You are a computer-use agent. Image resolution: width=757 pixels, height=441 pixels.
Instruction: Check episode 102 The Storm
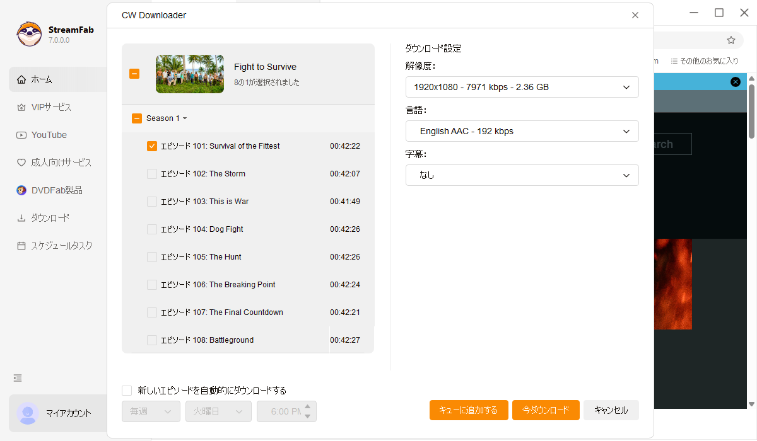[152, 174]
